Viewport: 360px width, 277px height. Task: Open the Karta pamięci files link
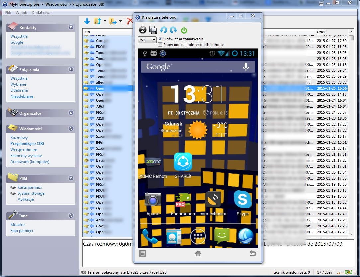pyautogui.click(x=30, y=187)
